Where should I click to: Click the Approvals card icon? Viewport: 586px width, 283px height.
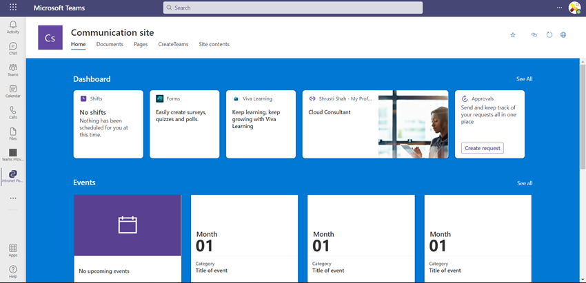click(465, 98)
